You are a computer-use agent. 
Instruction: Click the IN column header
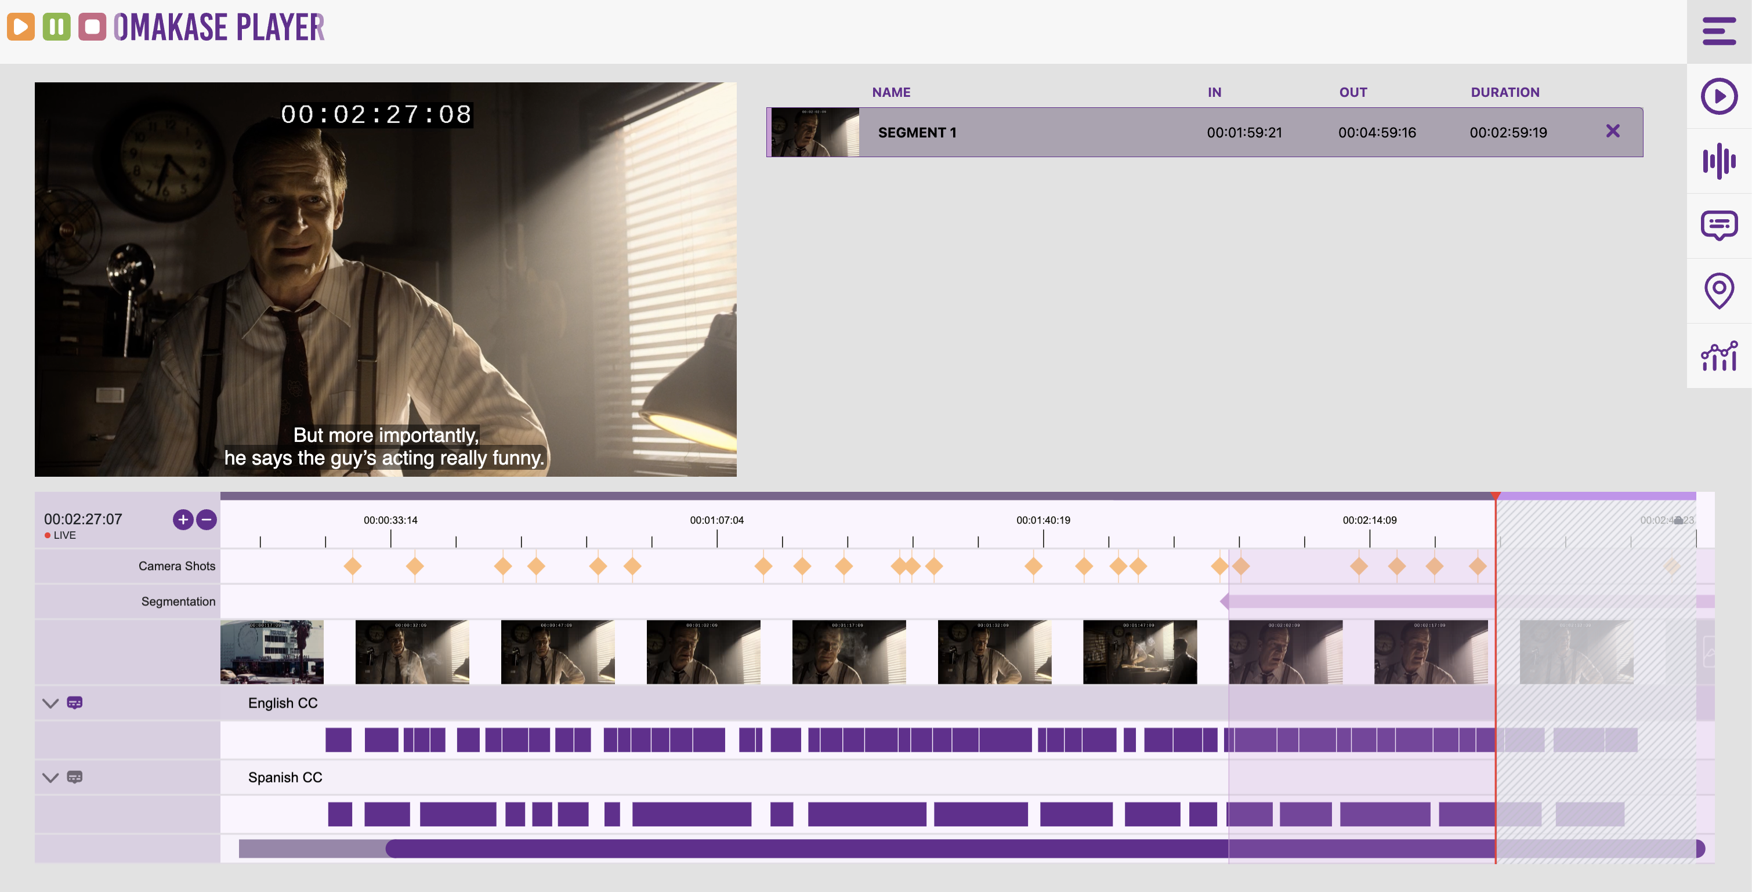(x=1215, y=92)
